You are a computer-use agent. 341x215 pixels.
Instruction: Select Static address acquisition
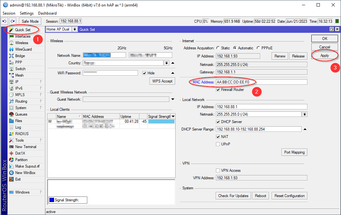point(218,48)
